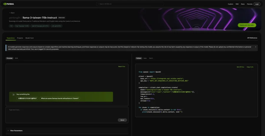Open Explore in the top navigation
Image resolution: width=265 pixels, height=136 pixels.
click(x=231, y=4)
